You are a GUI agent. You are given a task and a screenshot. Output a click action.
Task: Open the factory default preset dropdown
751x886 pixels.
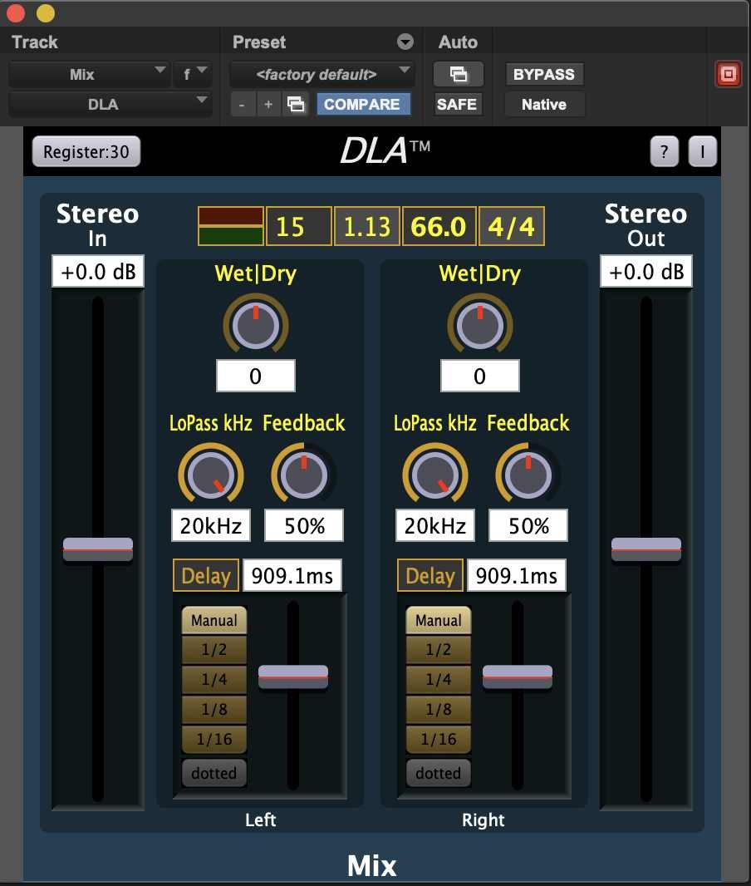point(322,74)
